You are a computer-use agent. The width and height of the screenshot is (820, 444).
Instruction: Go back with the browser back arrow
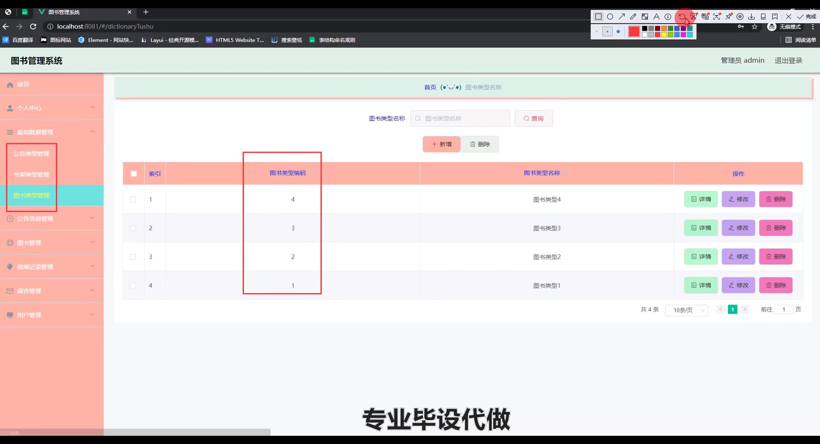pos(6,26)
